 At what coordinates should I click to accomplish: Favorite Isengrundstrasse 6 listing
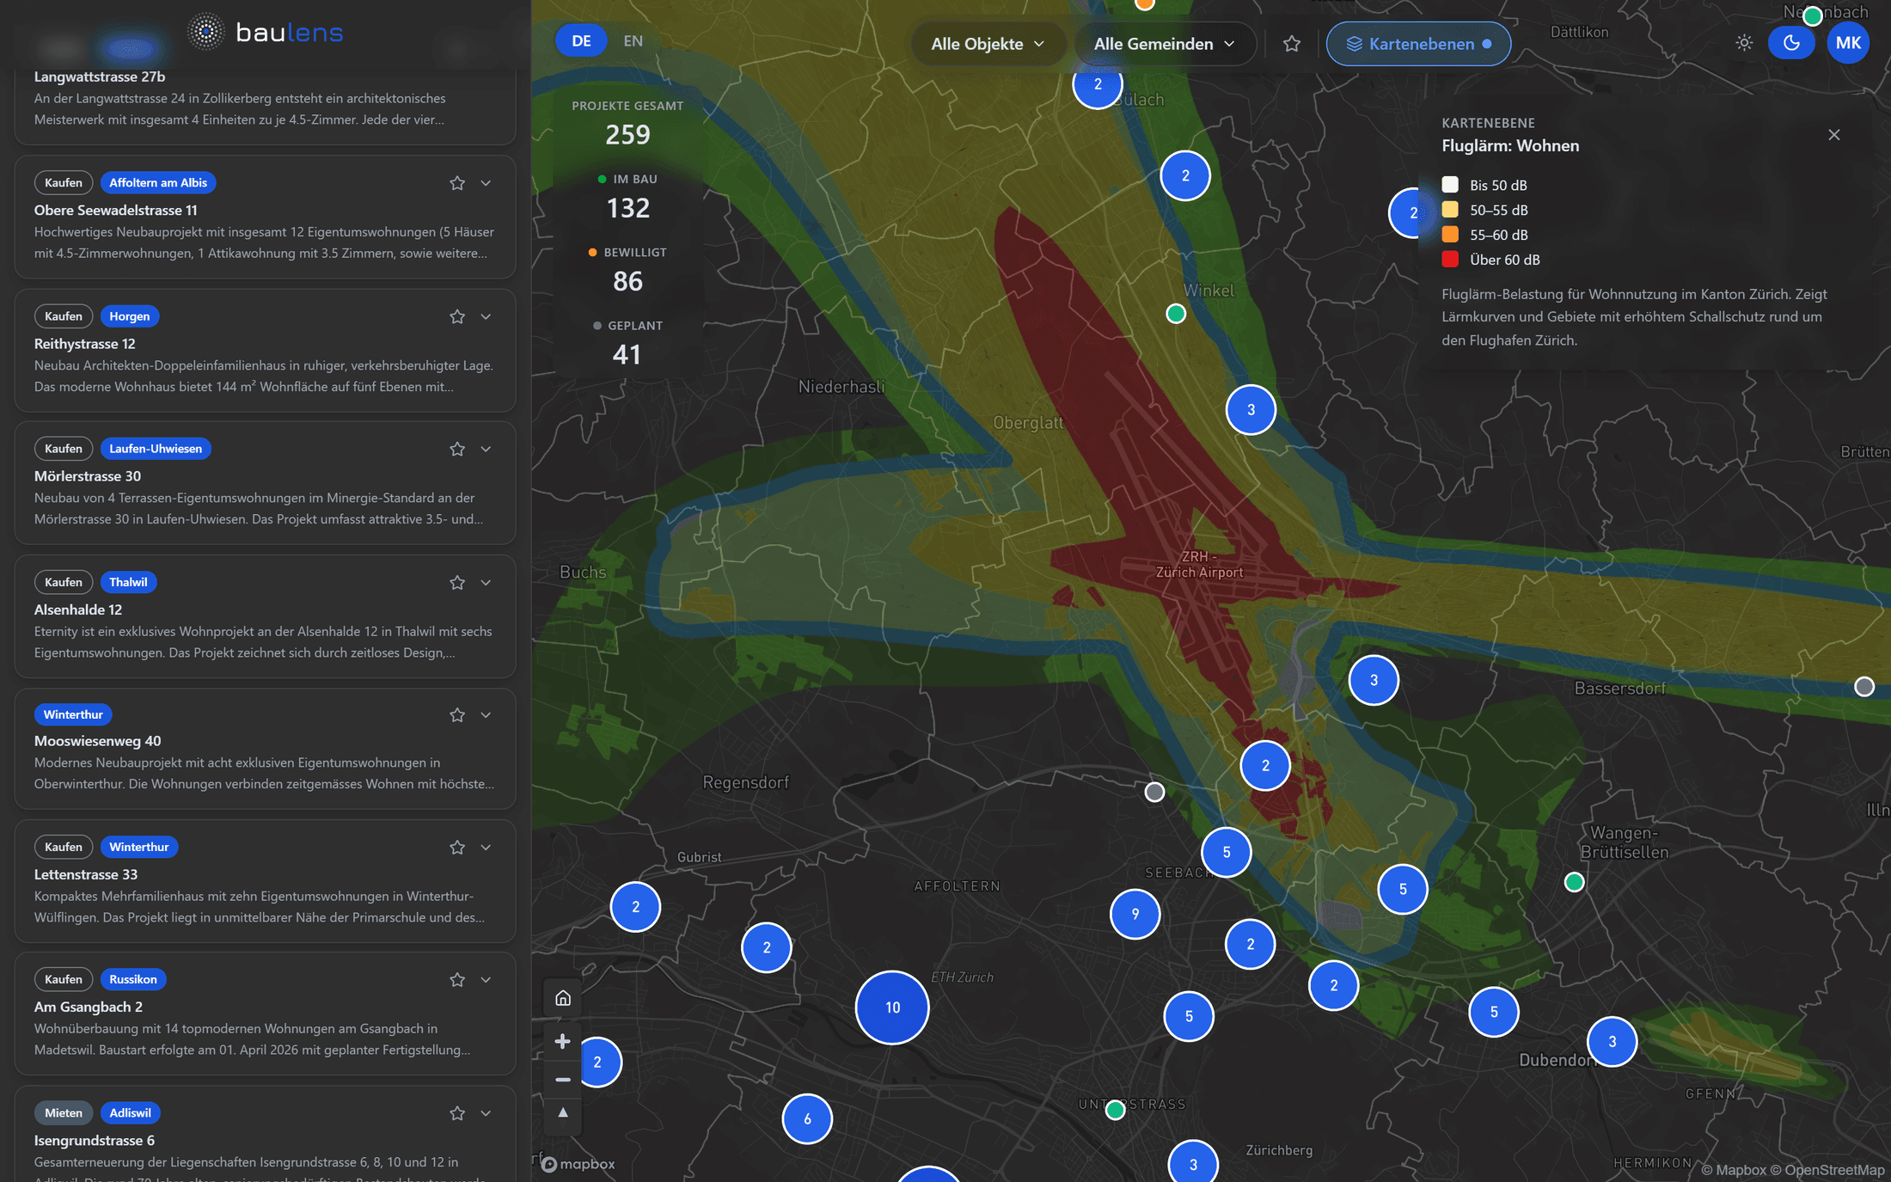(457, 1112)
